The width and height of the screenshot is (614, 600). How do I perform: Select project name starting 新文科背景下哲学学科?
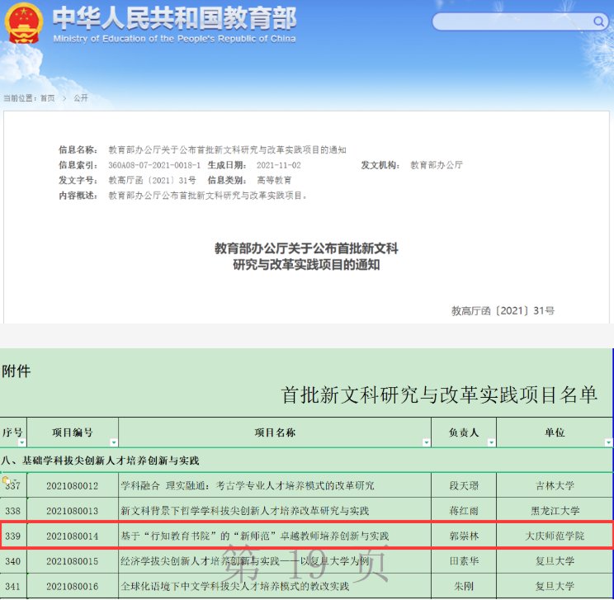point(275,511)
